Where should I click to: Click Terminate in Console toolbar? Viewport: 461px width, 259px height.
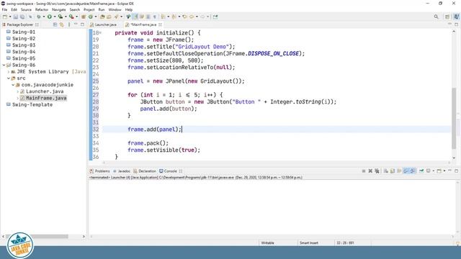point(364,171)
